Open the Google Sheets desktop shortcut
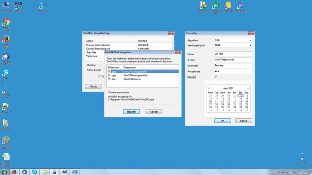This screenshot has height=175, width=312. tap(216, 7)
